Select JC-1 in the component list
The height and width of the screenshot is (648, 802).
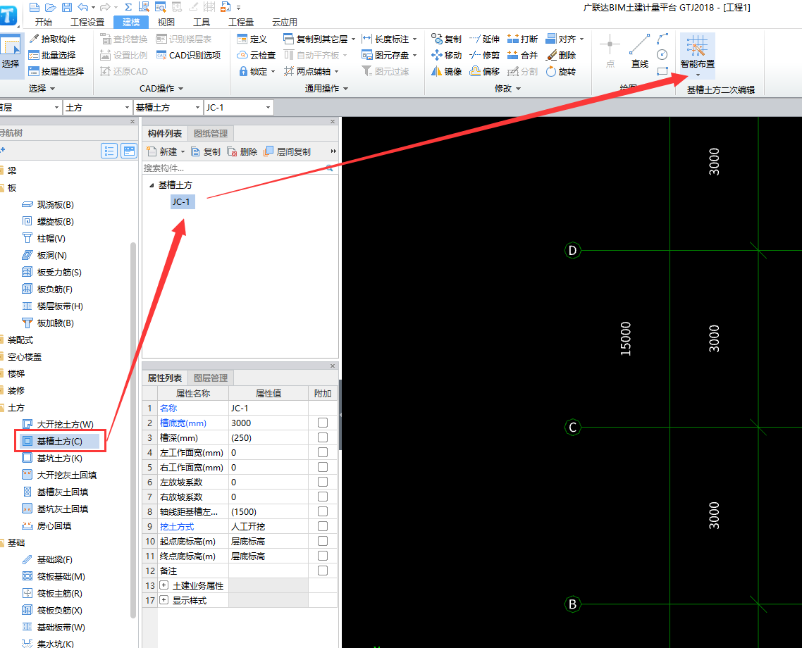(x=181, y=202)
